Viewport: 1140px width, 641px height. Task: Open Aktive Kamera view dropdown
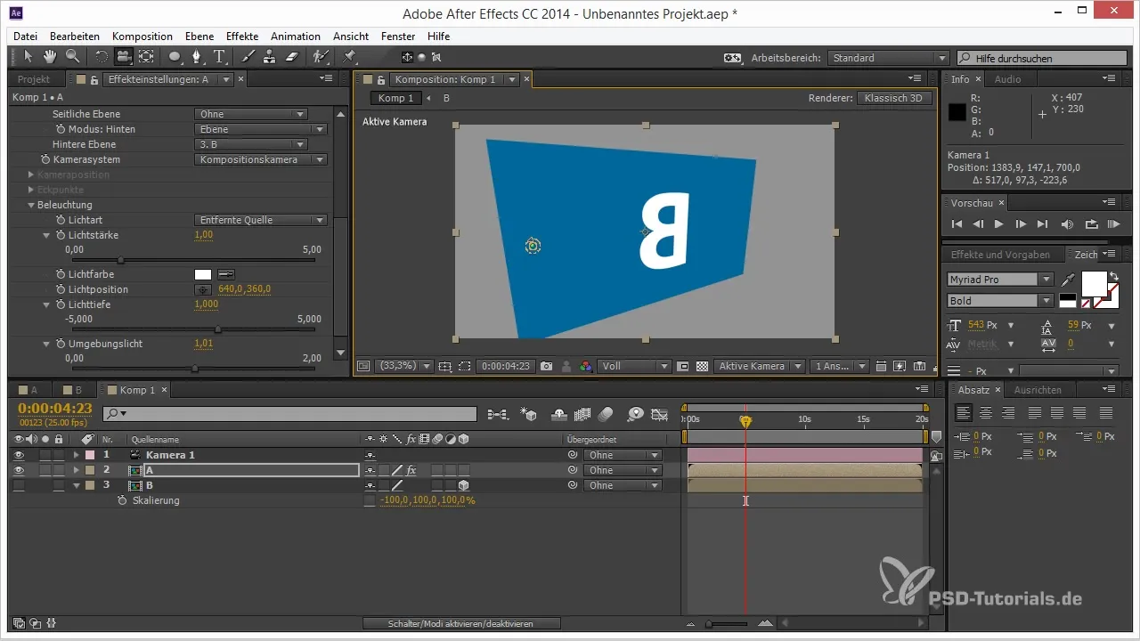tap(760, 366)
